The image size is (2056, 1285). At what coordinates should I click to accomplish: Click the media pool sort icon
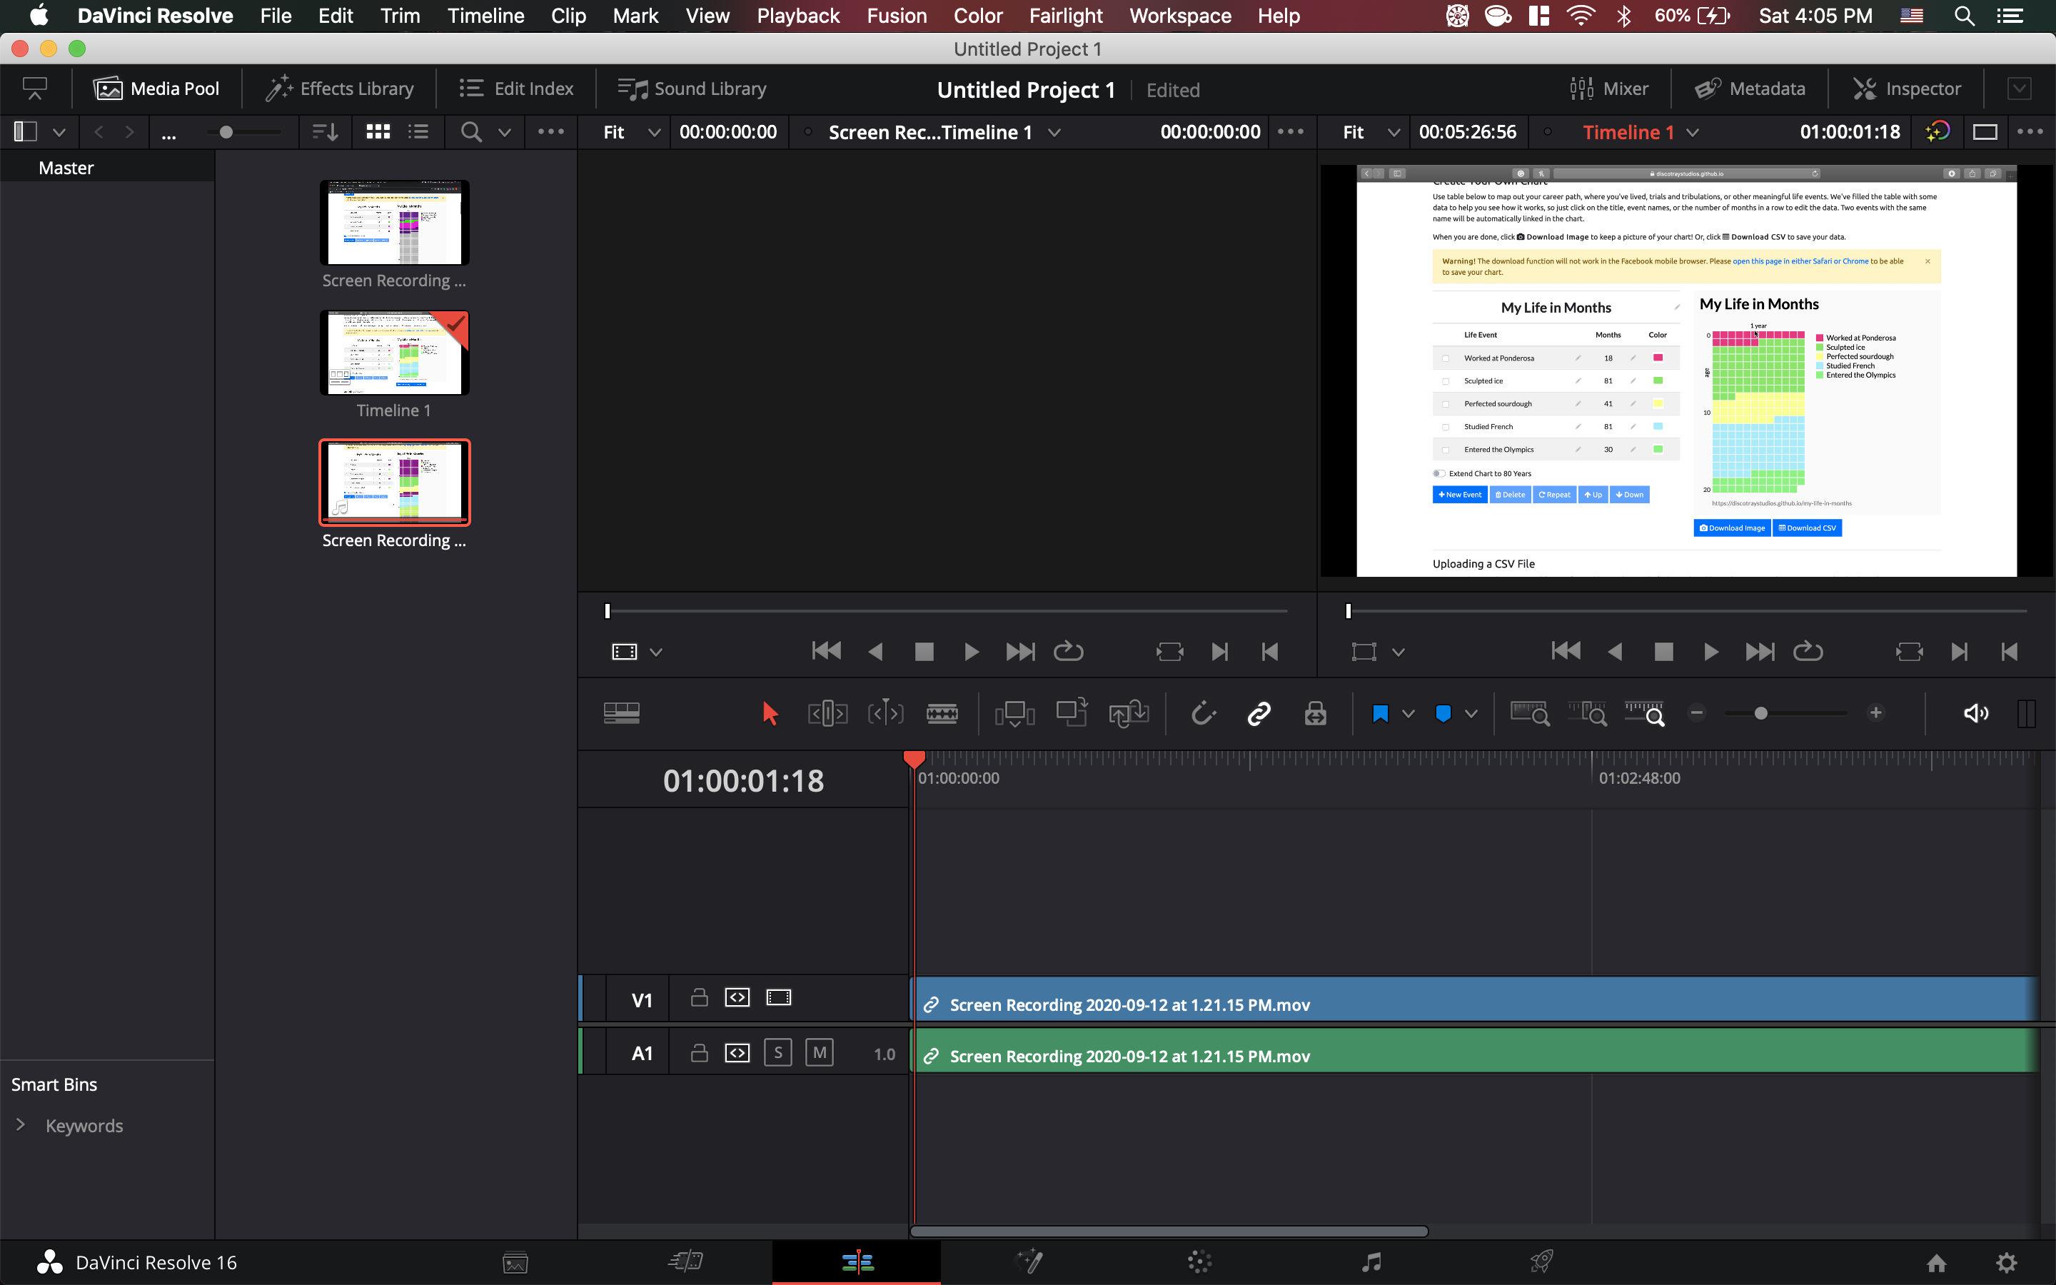point(325,132)
